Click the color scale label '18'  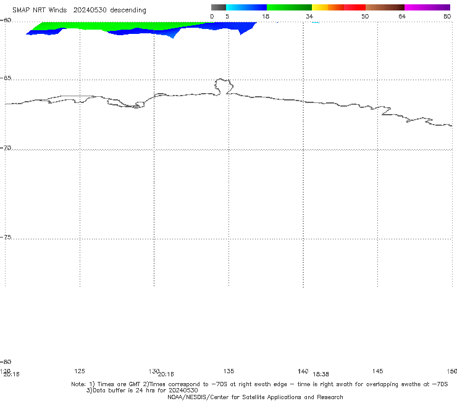[x=266, y=16]
